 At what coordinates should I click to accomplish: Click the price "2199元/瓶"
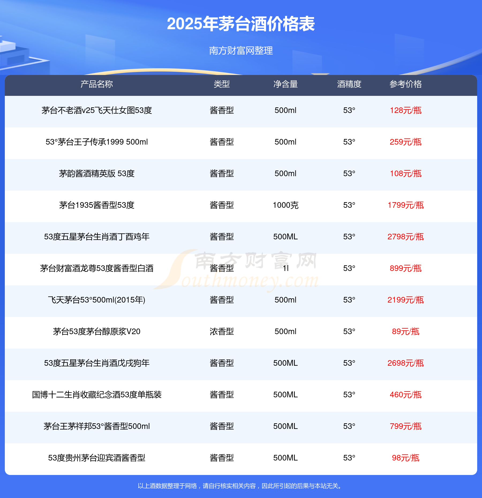[x=406, y=300]
